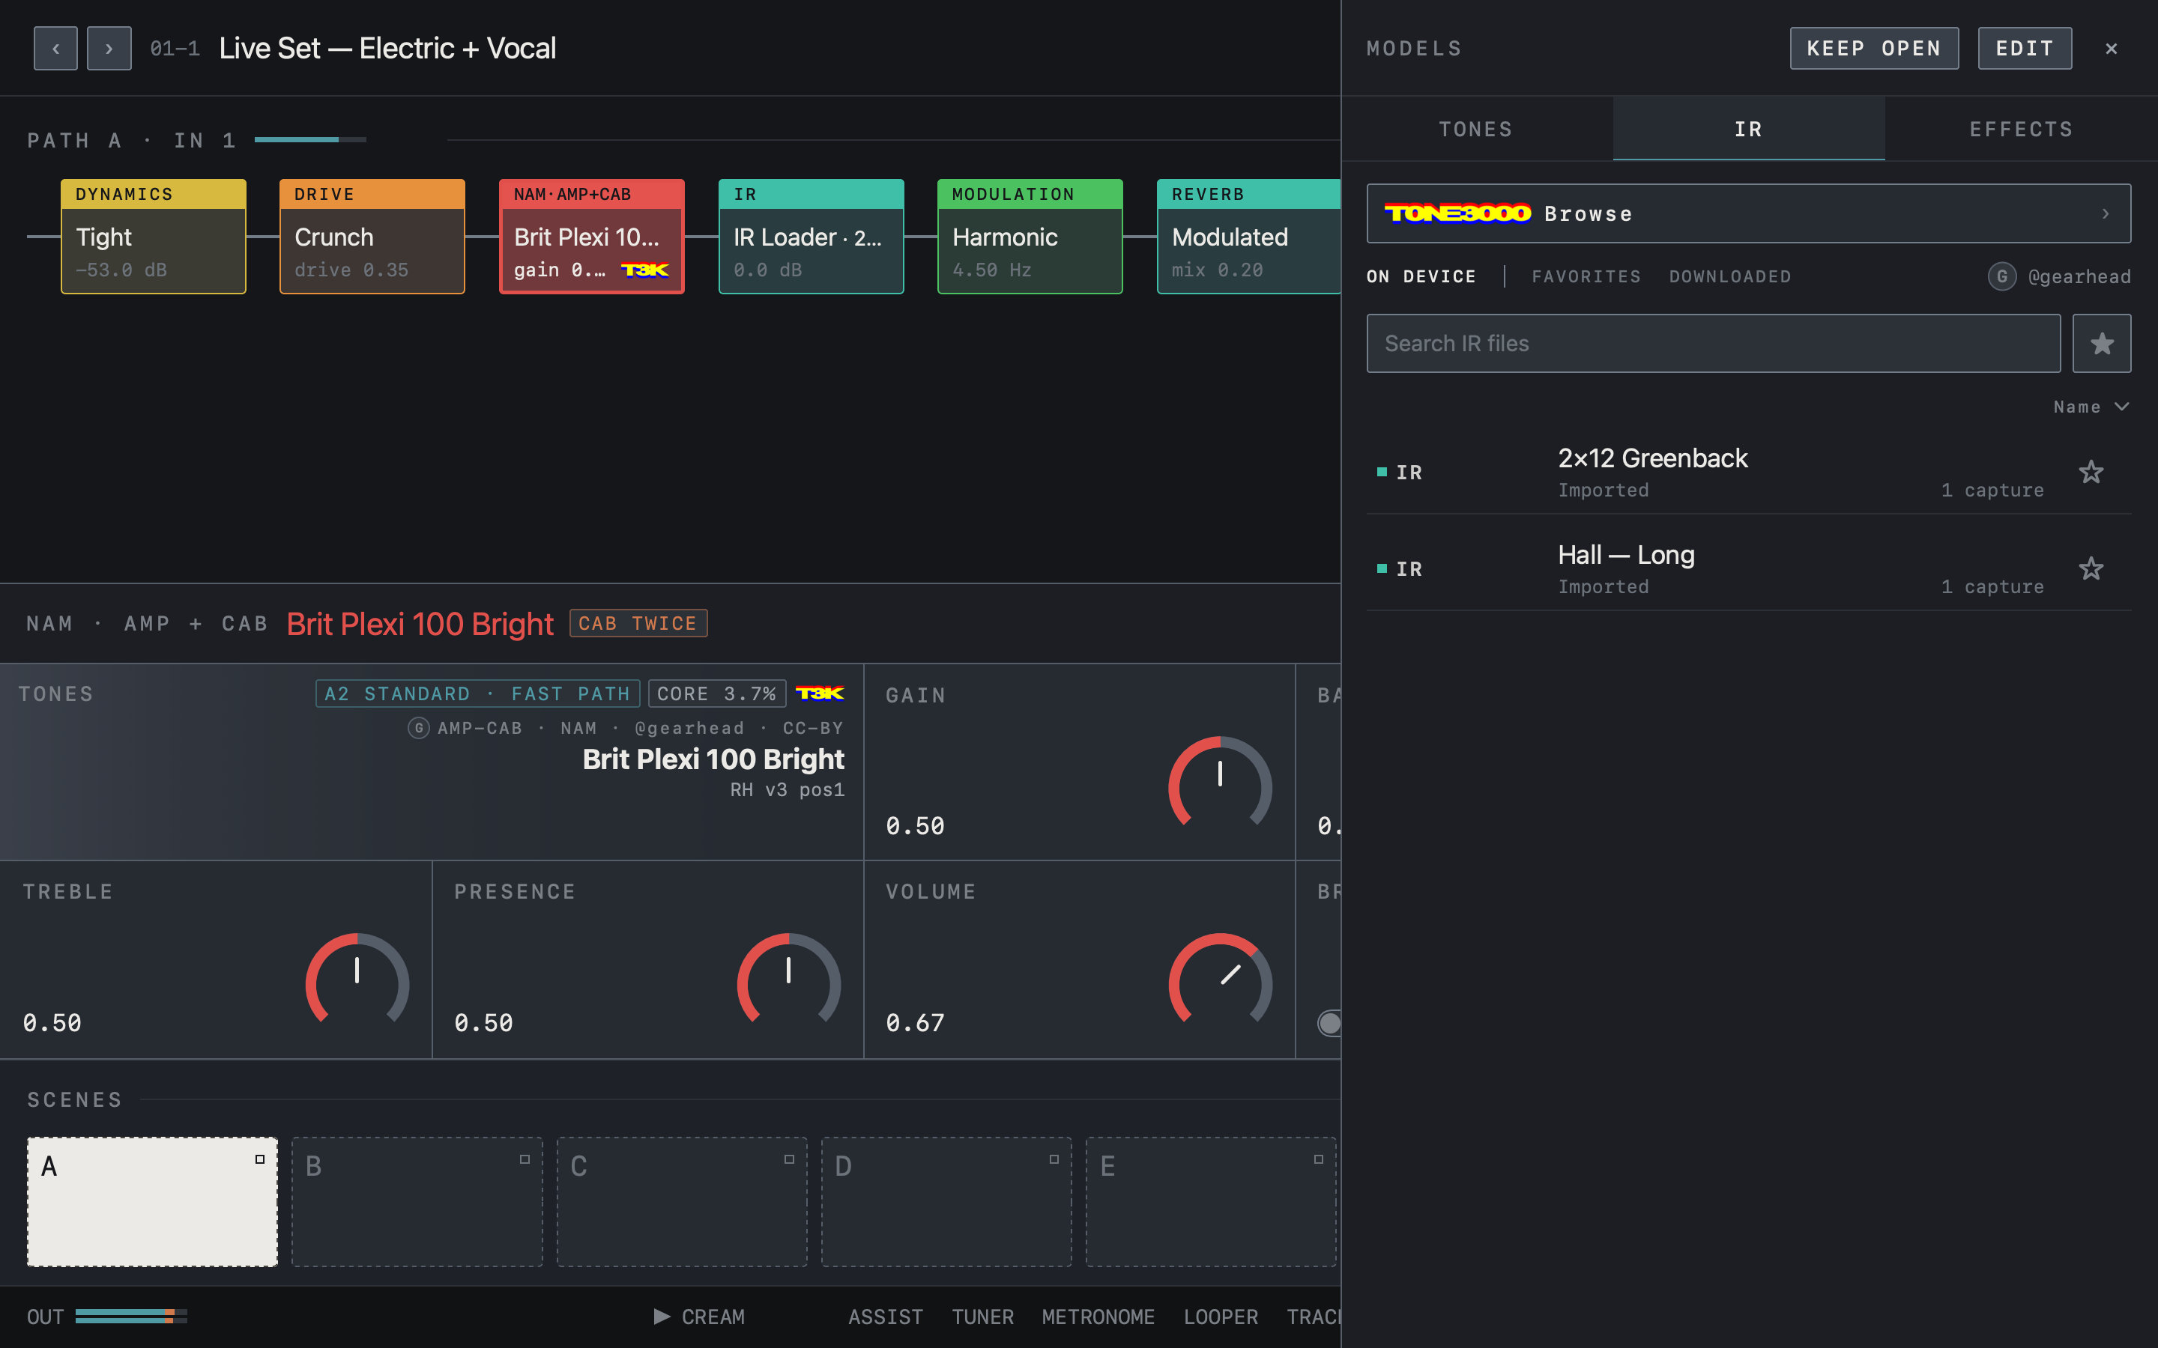
Task: Click the T3K badge on Brit Plexi block
Action: [644, 270]
